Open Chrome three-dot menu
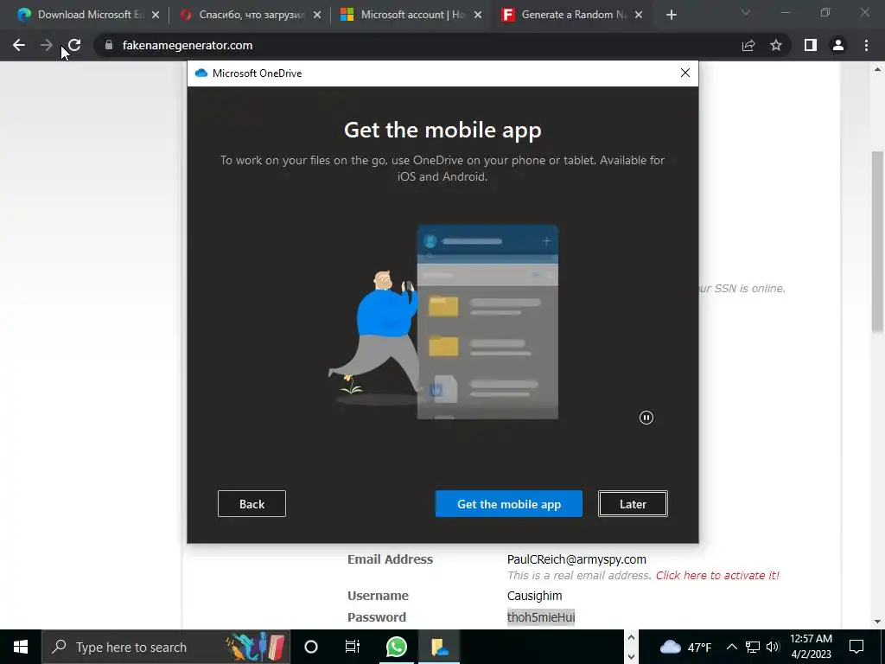 click(866, 45)
